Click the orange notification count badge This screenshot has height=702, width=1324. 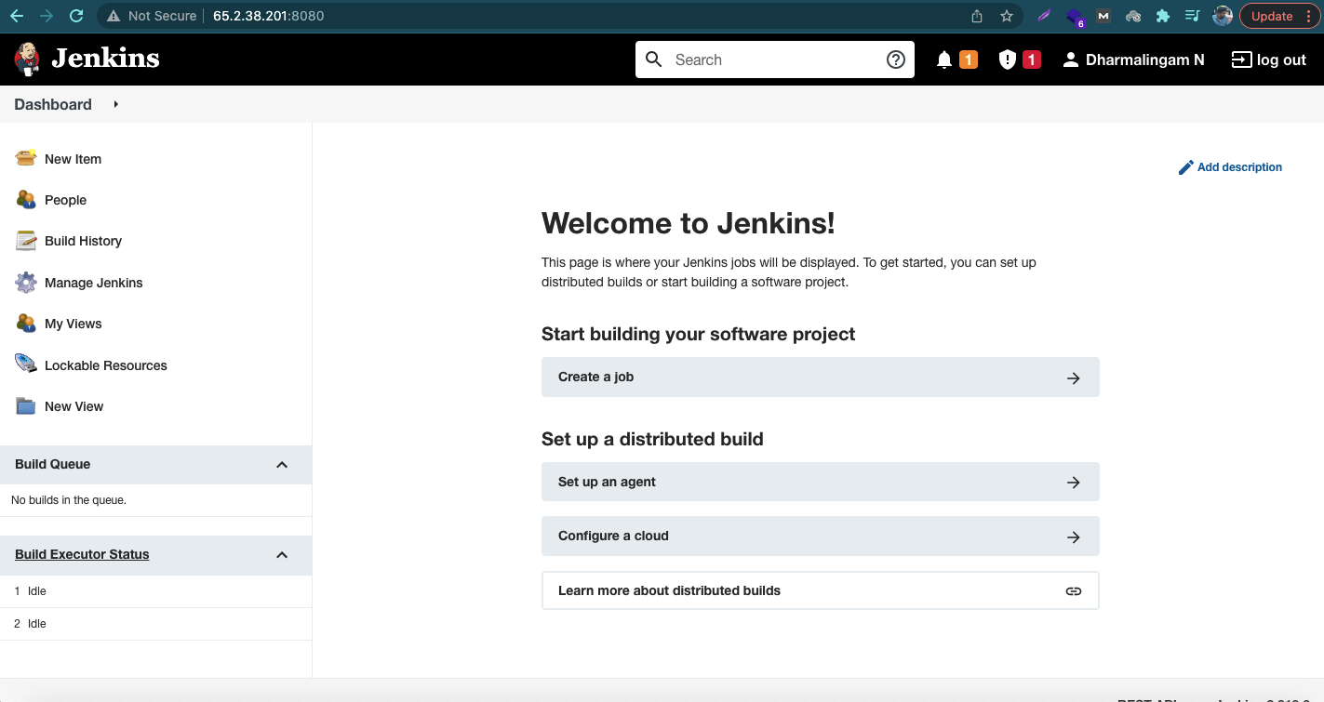click(x=968, y=60)
